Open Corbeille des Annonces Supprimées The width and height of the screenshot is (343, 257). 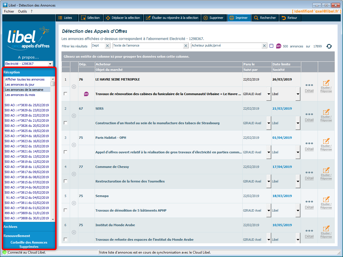click(29, 244)
